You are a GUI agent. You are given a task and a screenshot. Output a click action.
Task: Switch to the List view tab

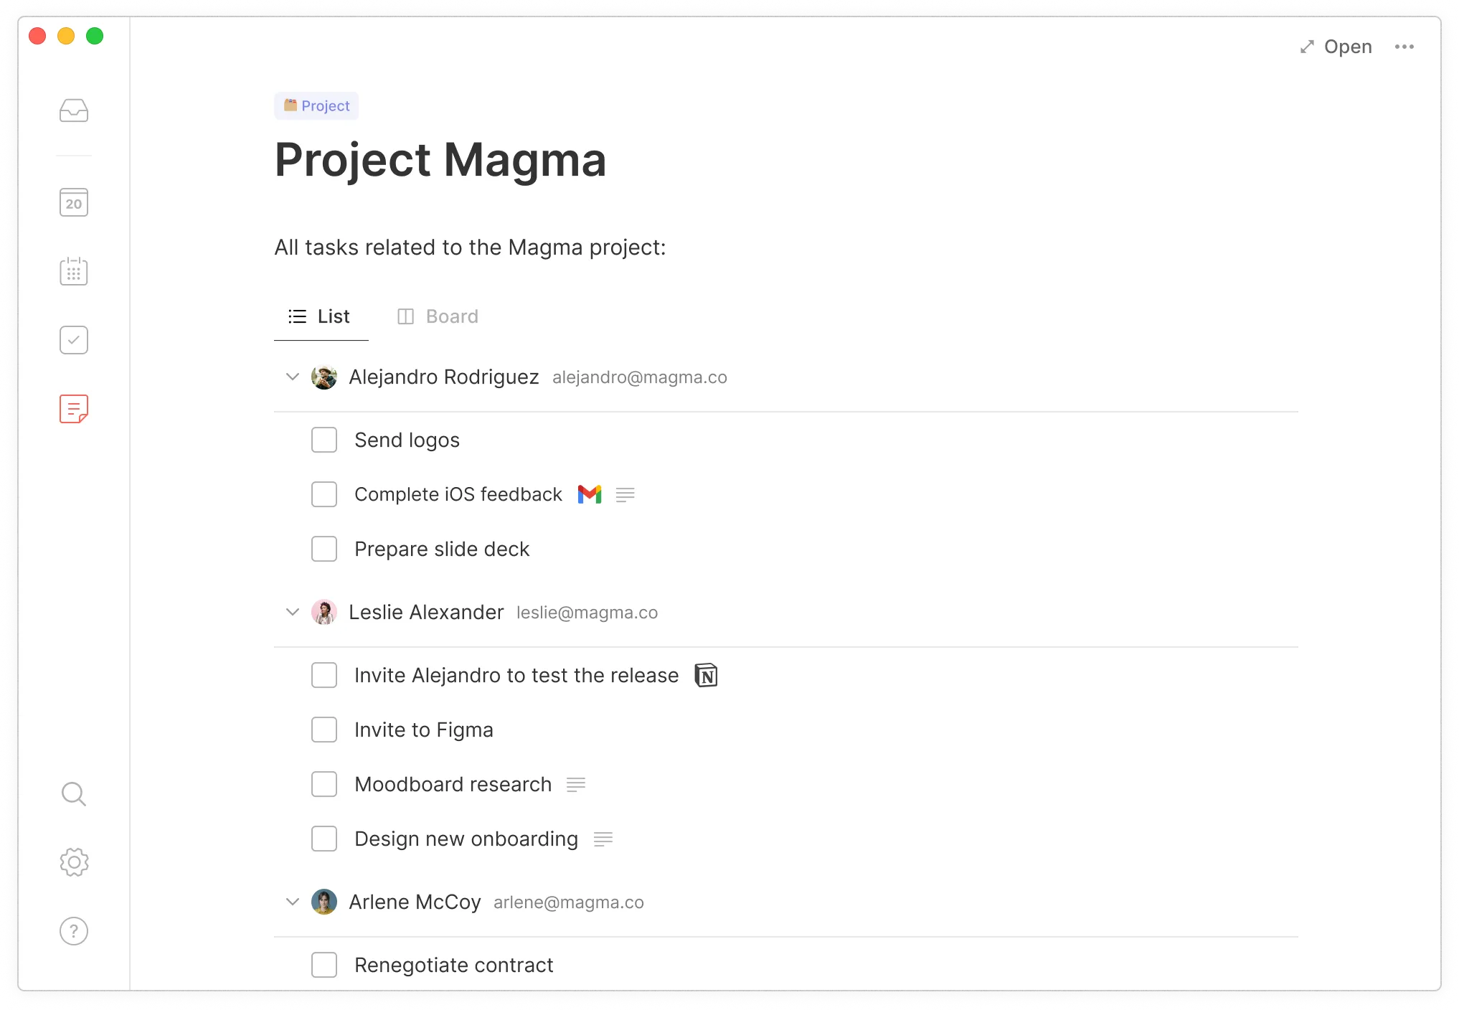coord(320,316)
